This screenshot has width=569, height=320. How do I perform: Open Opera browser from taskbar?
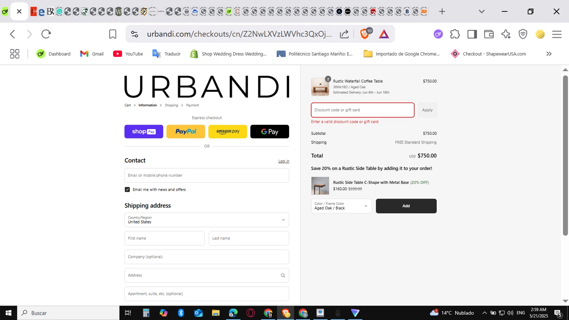point(251,313)
